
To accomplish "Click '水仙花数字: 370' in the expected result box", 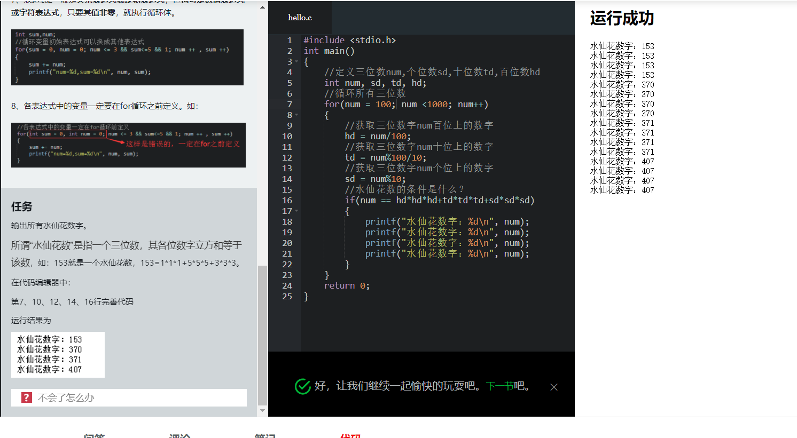I will pos(49,349).
